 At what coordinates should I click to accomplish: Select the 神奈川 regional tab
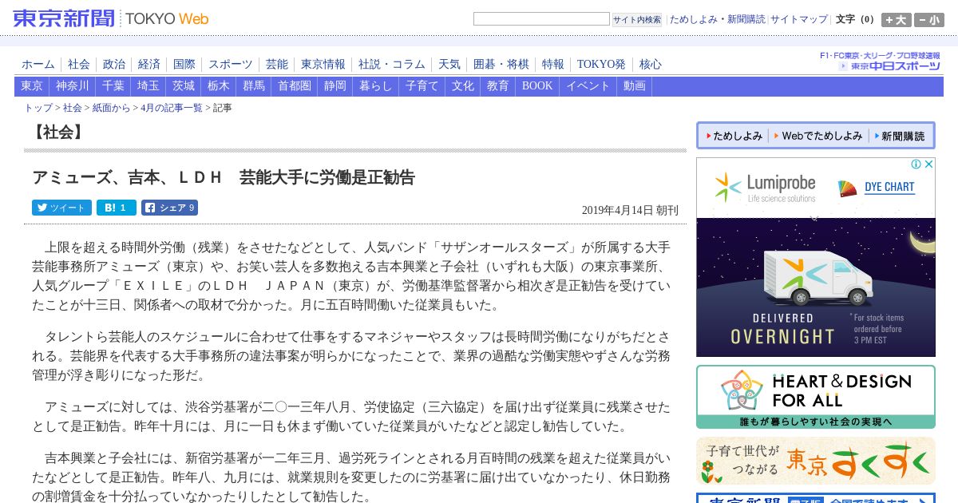click(x=73, y=86)
